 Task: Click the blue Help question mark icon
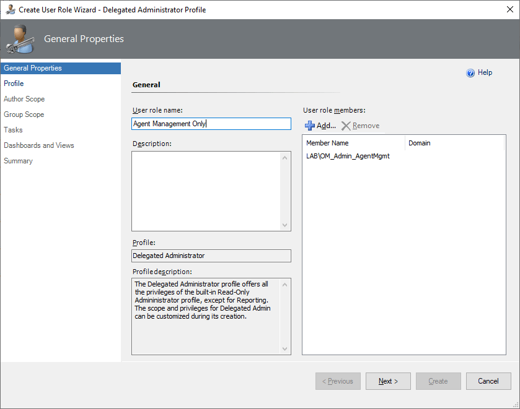[470, 73]
